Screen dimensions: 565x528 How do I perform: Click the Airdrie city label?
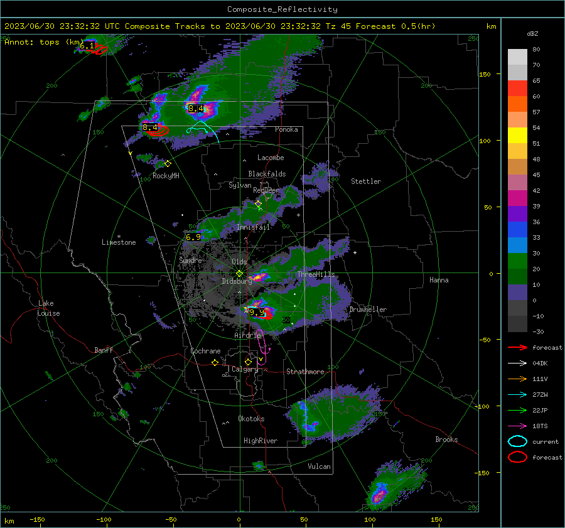tap(247, 335)
